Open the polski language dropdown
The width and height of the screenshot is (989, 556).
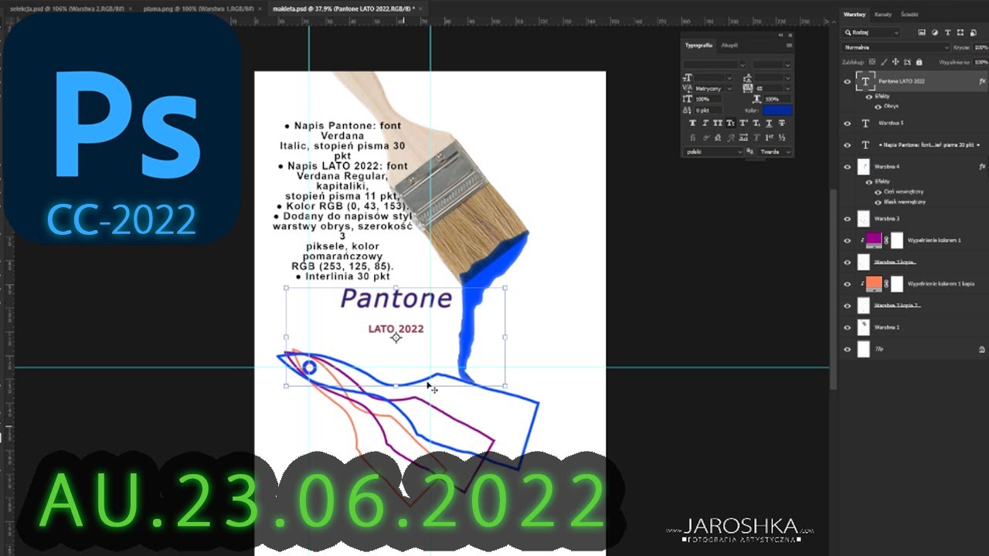(x=714, y=151)
